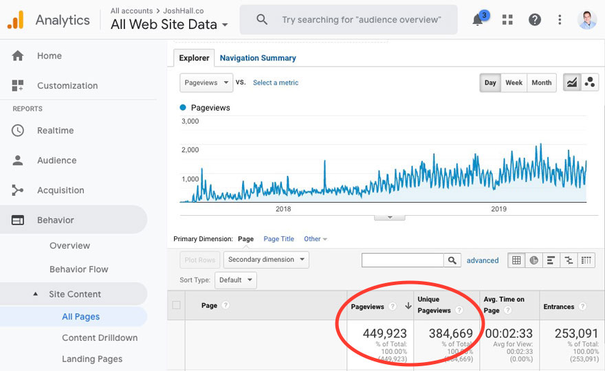Image resolution: width=605 pixels, height=371 pixels.
Task: Click the chart collapse handle below graph
Action: [x=390, y=217]
